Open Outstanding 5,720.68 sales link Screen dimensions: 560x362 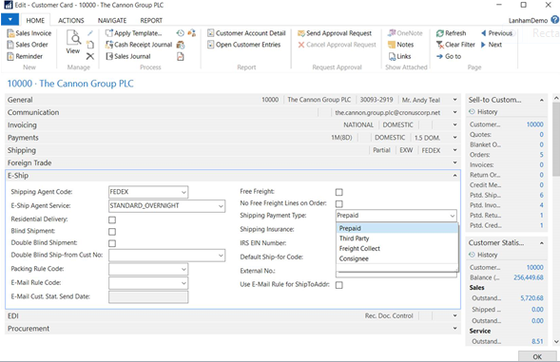coord(531,297)
